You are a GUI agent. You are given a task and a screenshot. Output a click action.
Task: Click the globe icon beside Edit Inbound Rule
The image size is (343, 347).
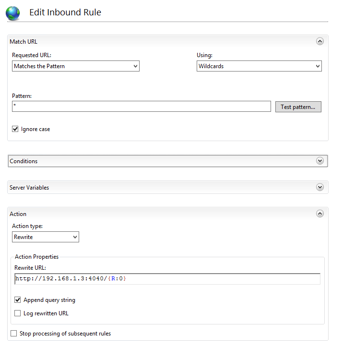pos(12,13)
